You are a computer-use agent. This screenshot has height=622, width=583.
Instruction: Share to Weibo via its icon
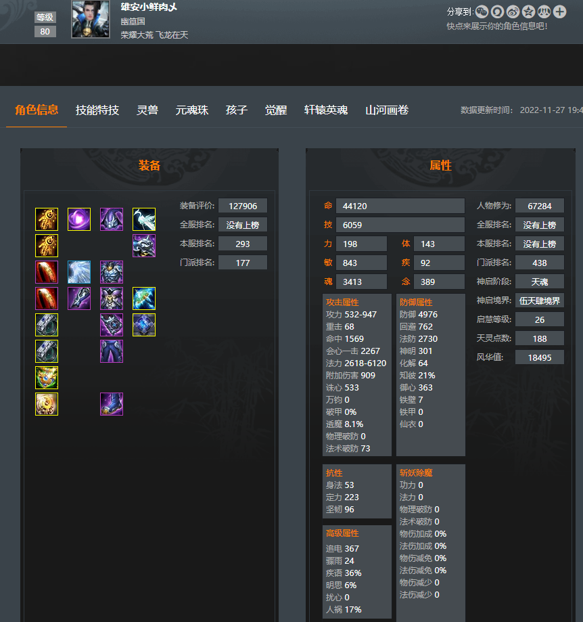(x=513, y=12)
